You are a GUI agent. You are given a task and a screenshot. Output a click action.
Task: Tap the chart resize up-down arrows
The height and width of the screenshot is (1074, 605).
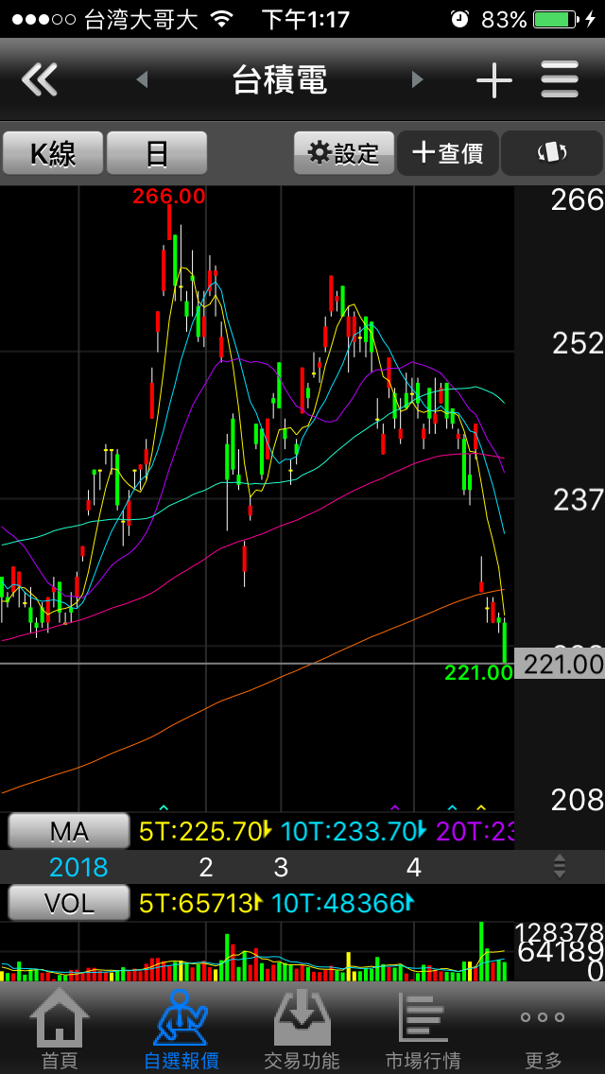[560, 866]
